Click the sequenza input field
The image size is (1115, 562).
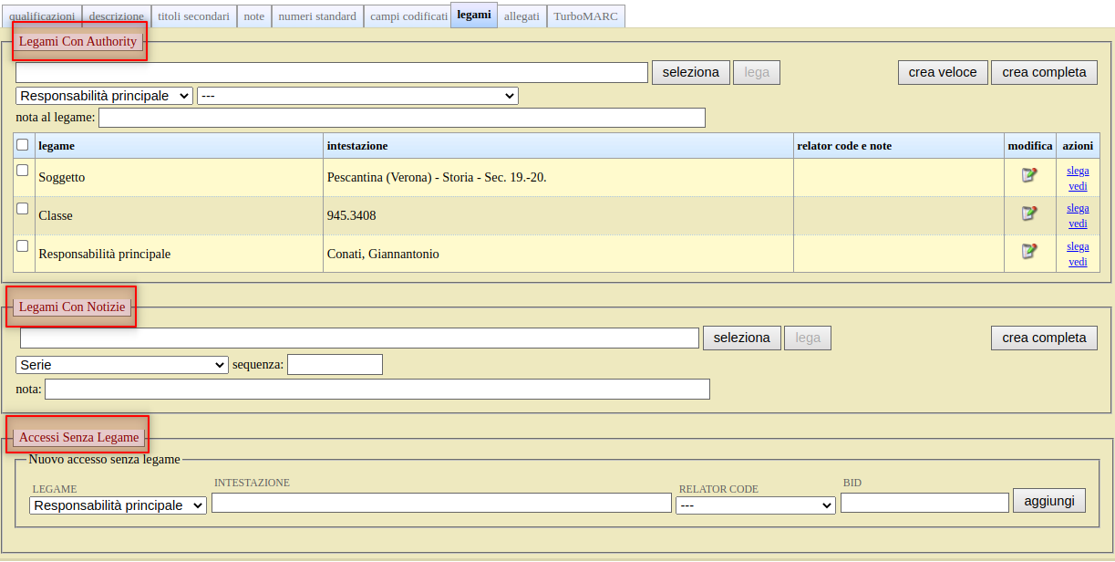tap(335, 365)
